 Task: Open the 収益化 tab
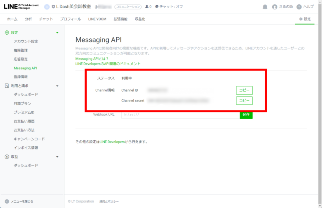click(x=140, y=19)
